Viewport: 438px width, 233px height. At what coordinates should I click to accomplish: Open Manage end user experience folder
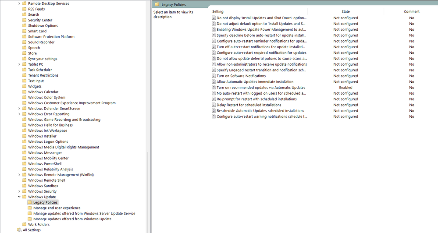point(57,208)
